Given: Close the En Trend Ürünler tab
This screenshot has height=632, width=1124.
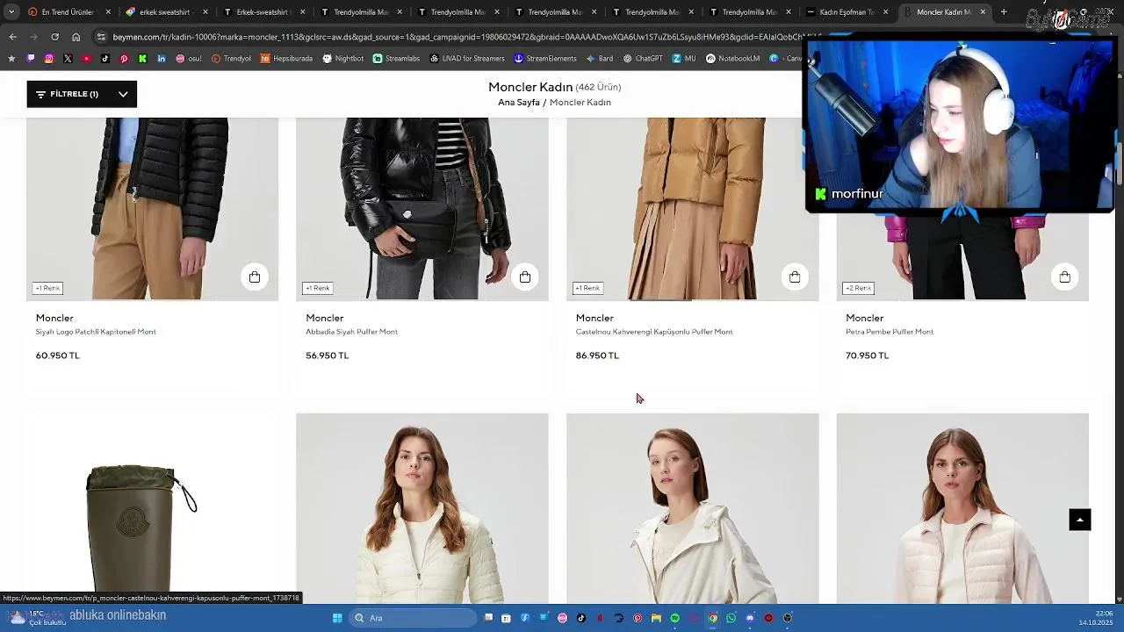Looking at the screenshot, I should [108, 12].
